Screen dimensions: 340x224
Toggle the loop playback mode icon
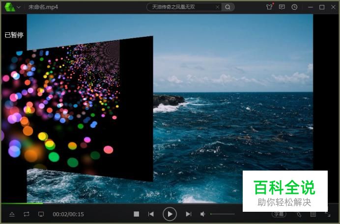click(27, 214)
